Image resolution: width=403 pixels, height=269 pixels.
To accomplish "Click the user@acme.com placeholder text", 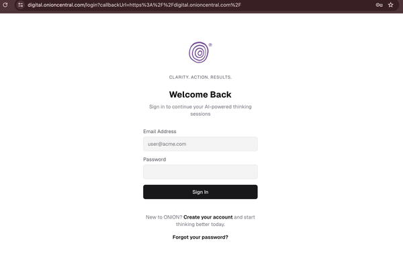I will [x=167, y=144].
